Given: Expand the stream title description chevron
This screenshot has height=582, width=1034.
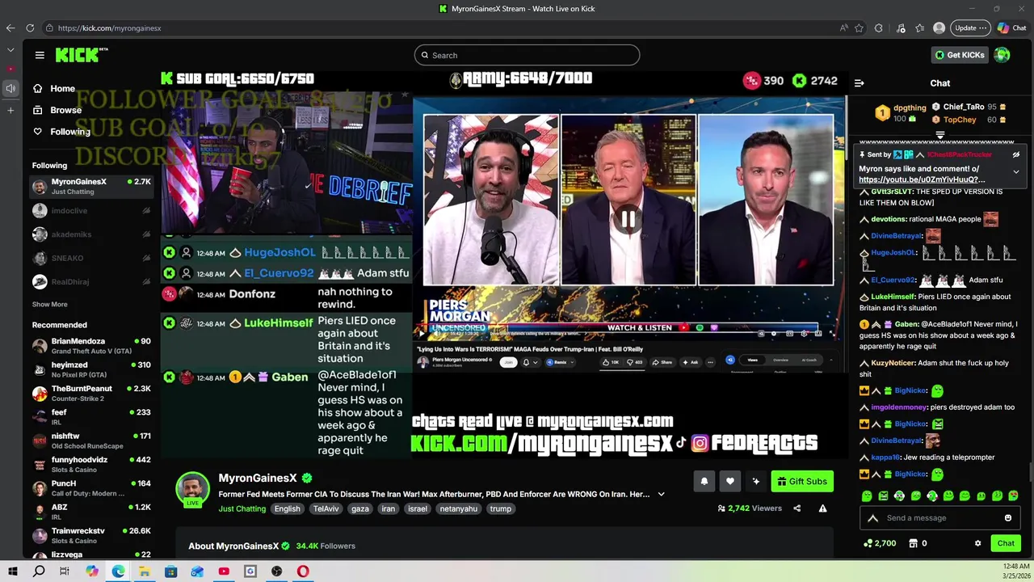Looking at the screenshot, I should (661, 494).
